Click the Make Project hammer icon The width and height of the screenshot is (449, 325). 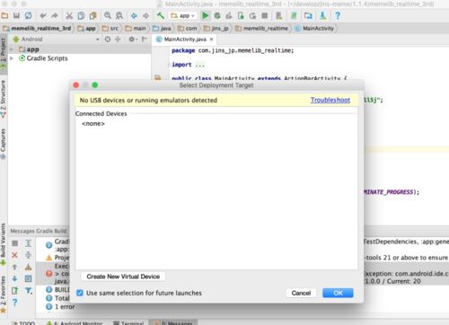click(x=161, y=15)
